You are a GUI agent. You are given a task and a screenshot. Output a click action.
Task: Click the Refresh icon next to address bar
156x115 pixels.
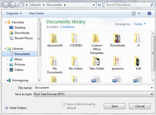[x=99, y=5]
